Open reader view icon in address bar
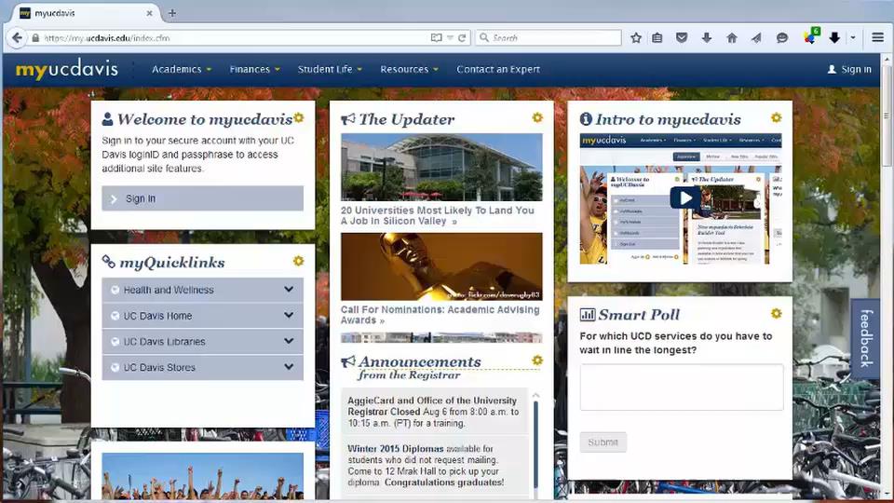This screenshot has width=894, height=503. click(436, 37)
